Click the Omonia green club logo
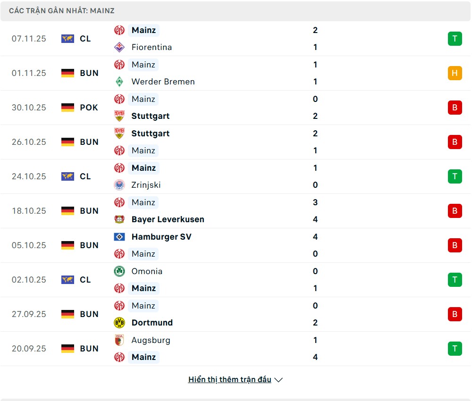This screenshot has height=401, width=472. [119, 271]
